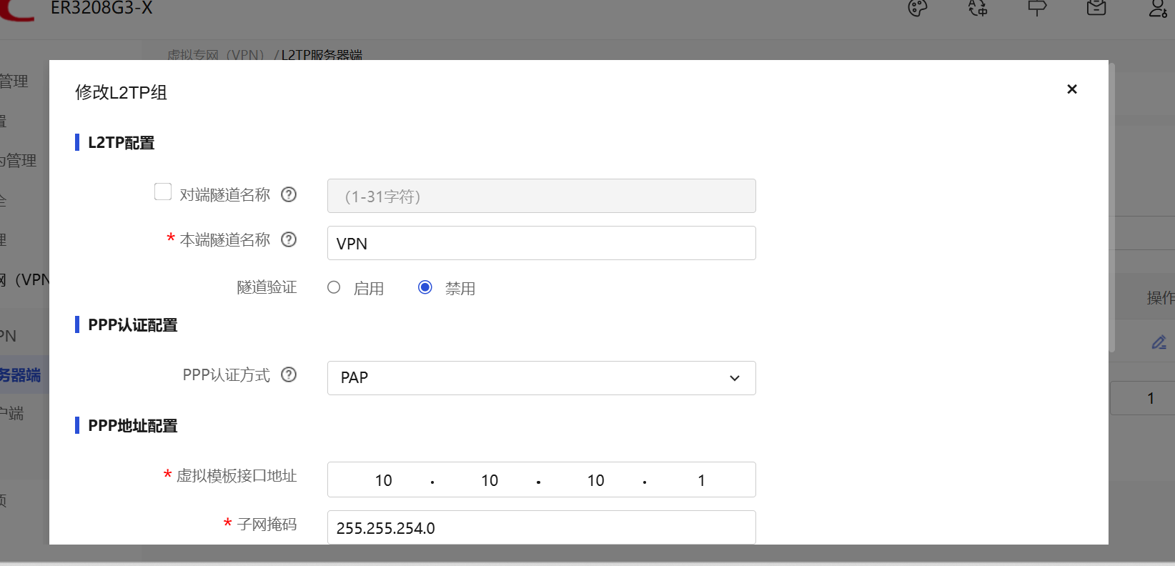
Task: Click the edit pencil icon in 操作 column
Action: point(1159,343)
